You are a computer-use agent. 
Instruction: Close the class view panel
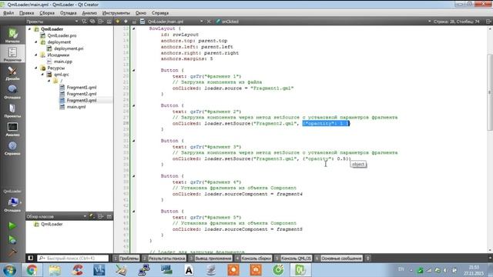tap(109, 216)
